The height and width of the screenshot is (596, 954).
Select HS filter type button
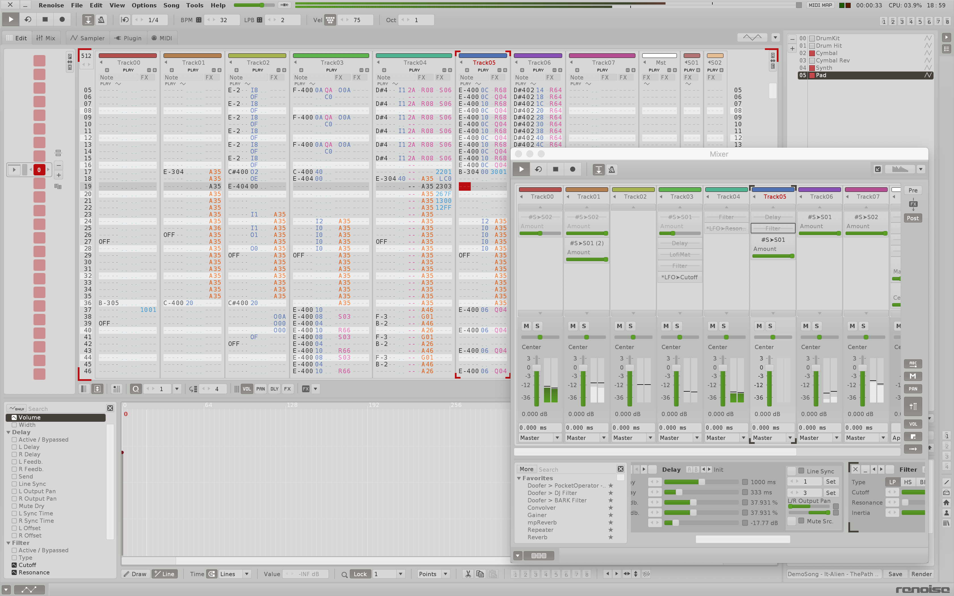click(907, 482)
